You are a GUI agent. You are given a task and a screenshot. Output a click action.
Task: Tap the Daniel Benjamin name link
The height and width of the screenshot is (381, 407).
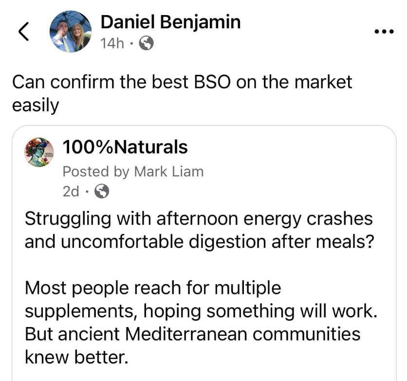(170, 22)
